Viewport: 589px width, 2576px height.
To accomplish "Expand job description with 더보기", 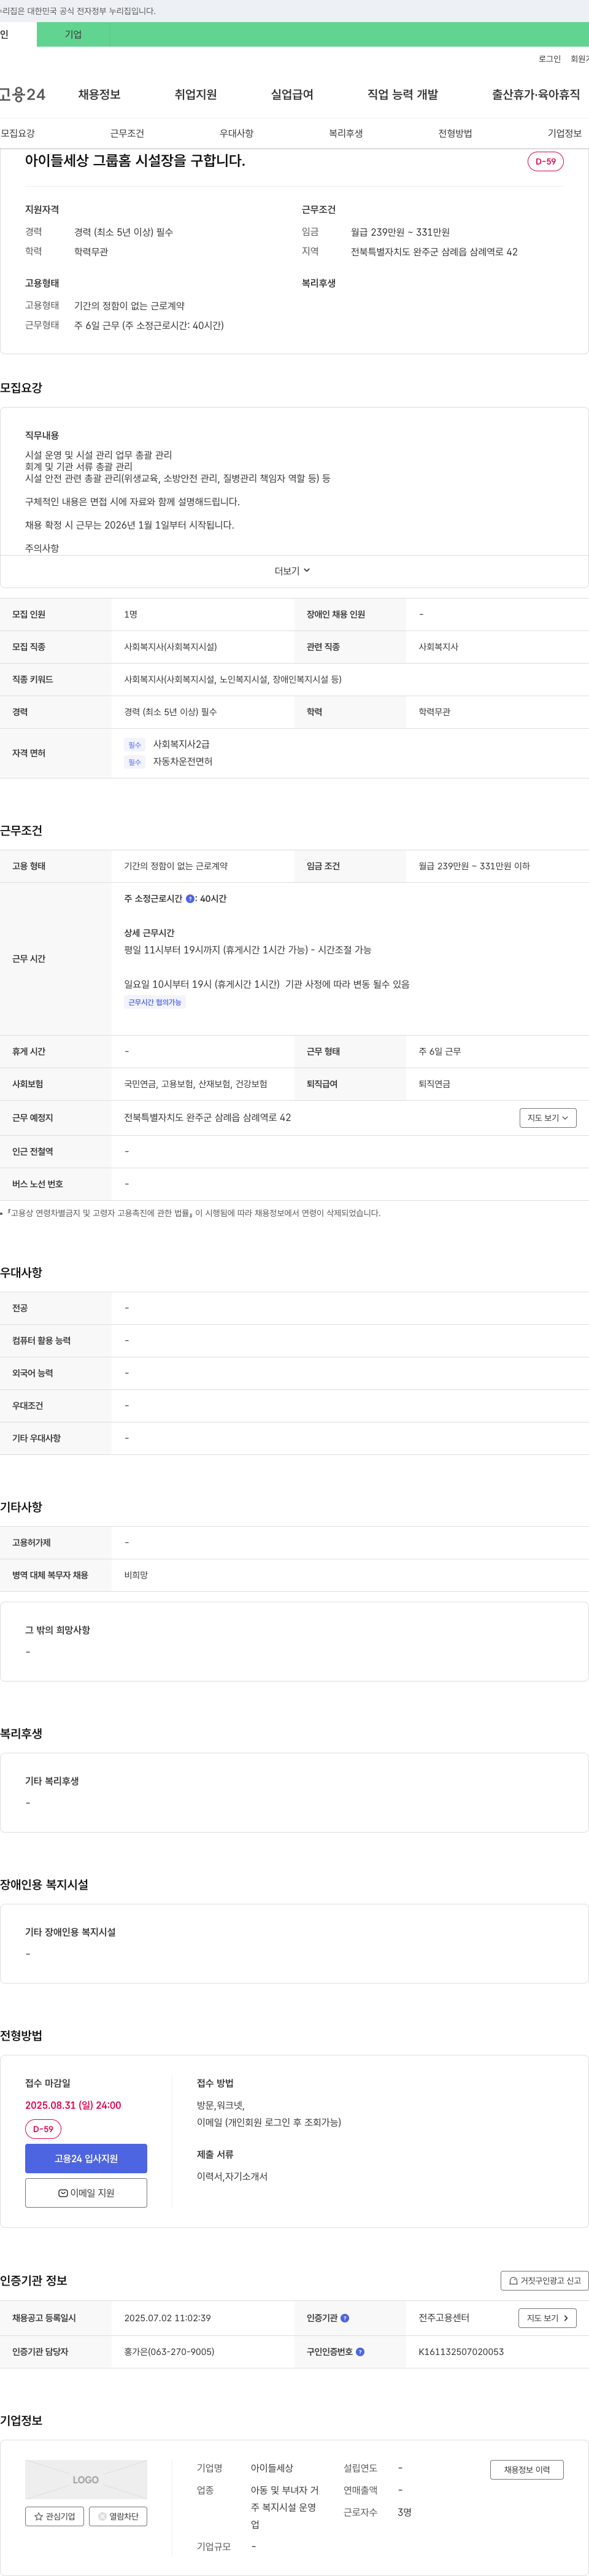I will click(293, 571).
